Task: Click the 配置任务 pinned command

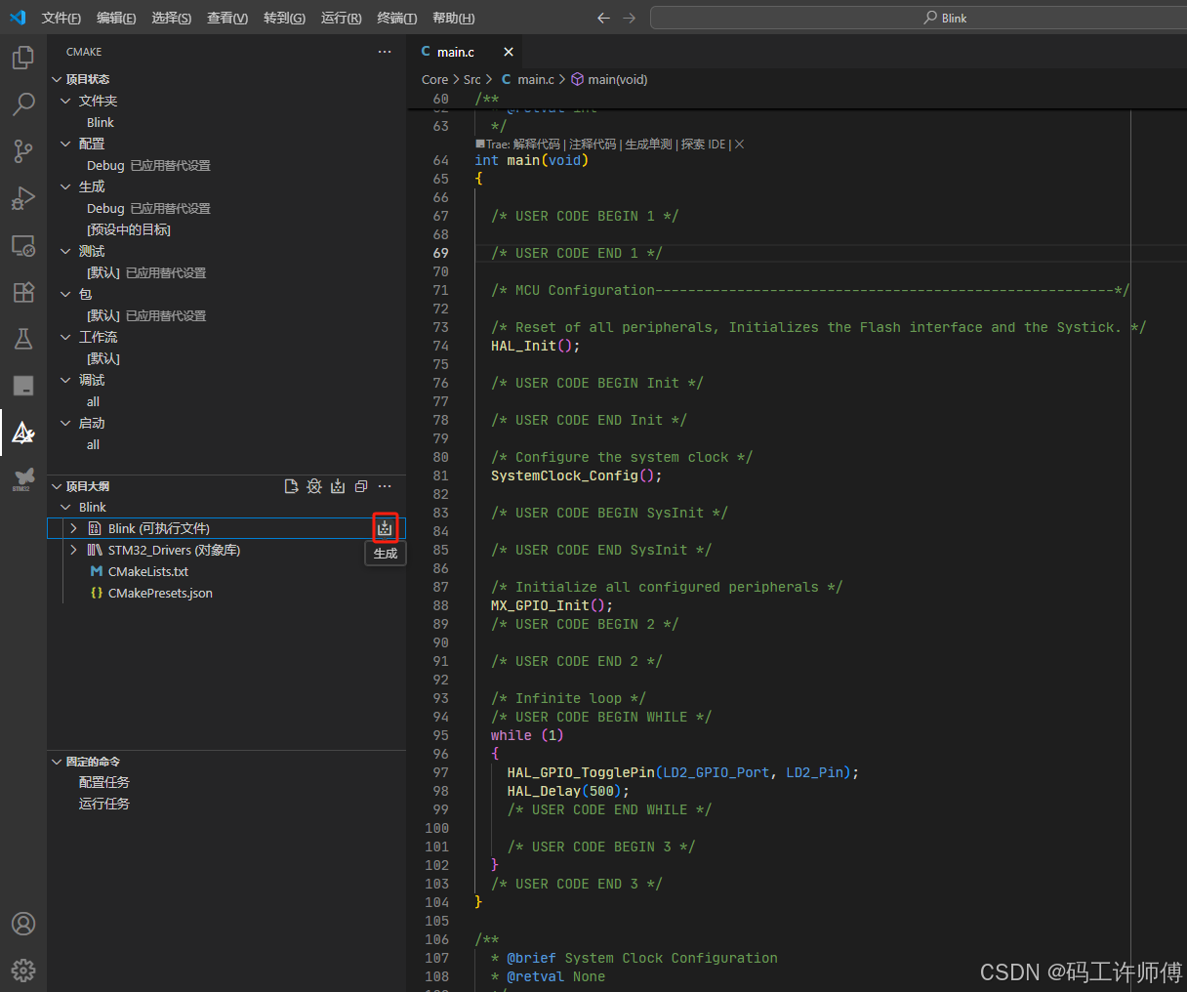Action: (104, 782)
